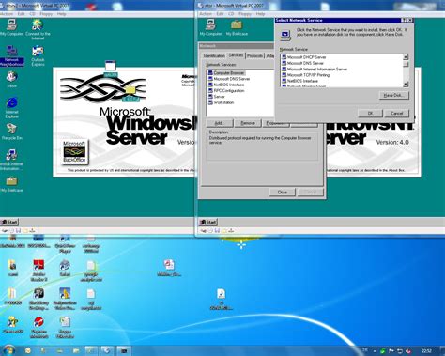This screenshot has height=356, width=445.
Task: Open the Inbox desktop icon
Action: click(x=12, y=79)
